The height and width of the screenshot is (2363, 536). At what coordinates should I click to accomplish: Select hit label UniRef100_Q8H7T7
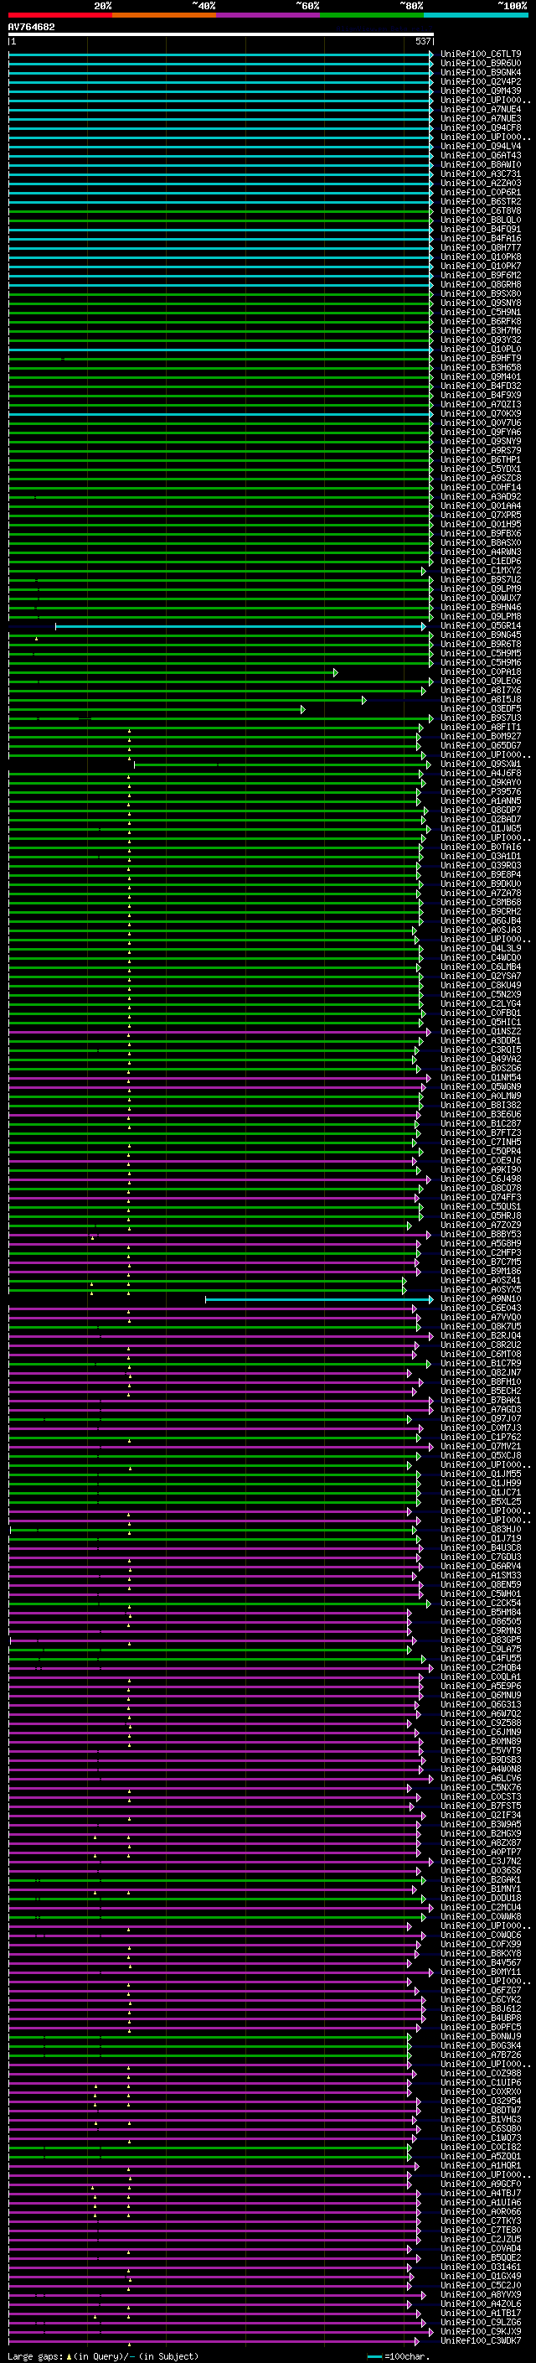coord(481,247)
